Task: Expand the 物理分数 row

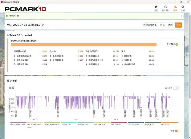Action: click(122, 60)
